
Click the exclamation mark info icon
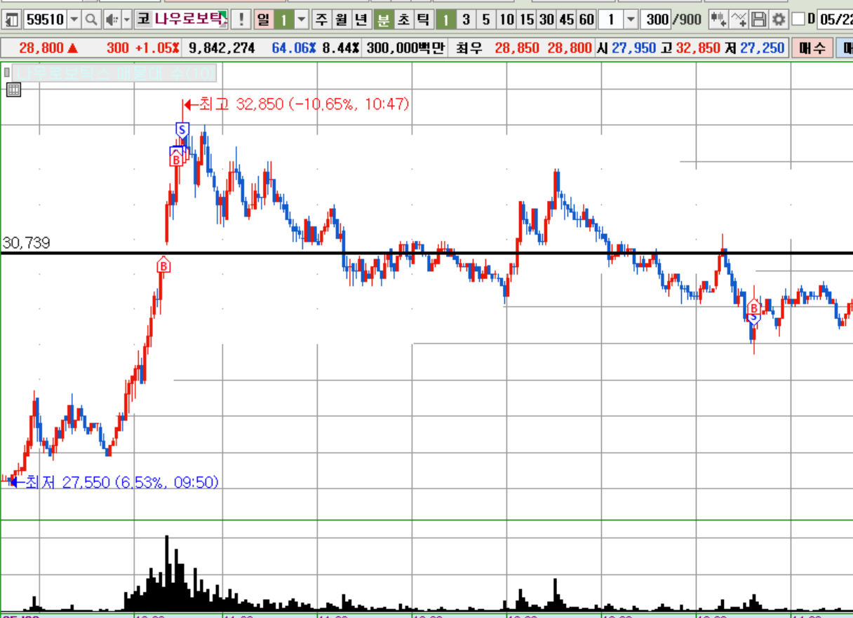click(241, 20)
